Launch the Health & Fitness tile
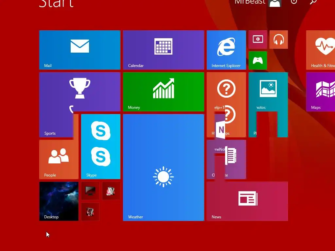Viewport: 335px width, 251px height. click(x=321, y=50)
